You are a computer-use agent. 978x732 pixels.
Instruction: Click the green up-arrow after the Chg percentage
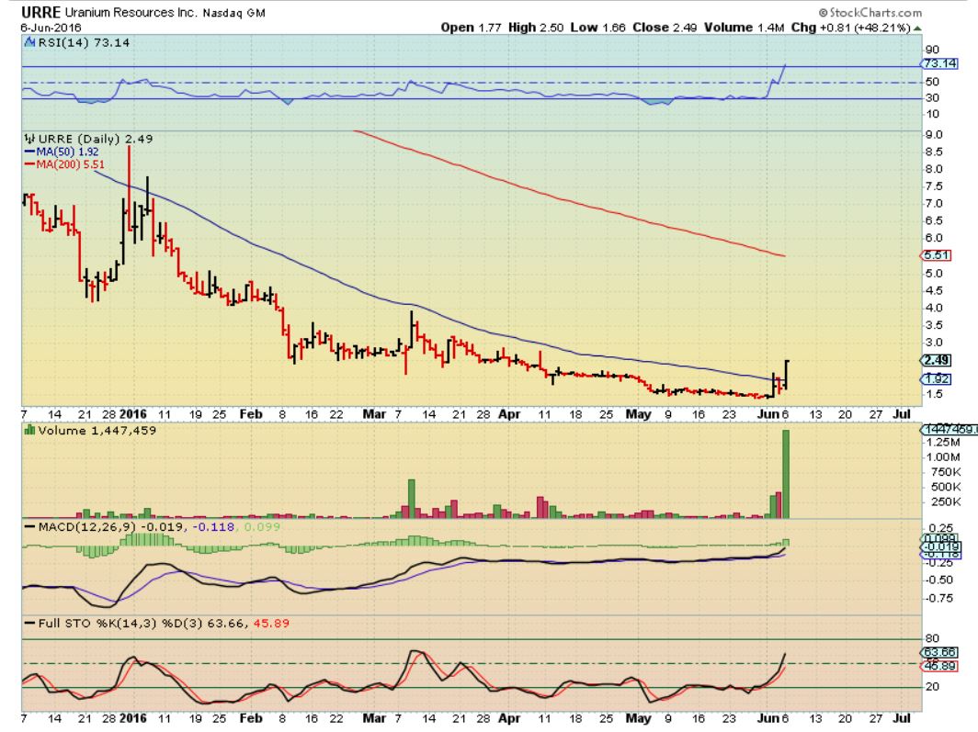coord(917,28)
